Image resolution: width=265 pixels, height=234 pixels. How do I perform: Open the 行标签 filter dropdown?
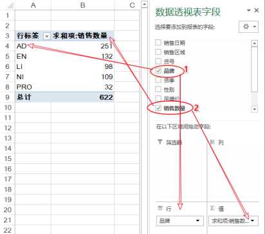point(47,36)
